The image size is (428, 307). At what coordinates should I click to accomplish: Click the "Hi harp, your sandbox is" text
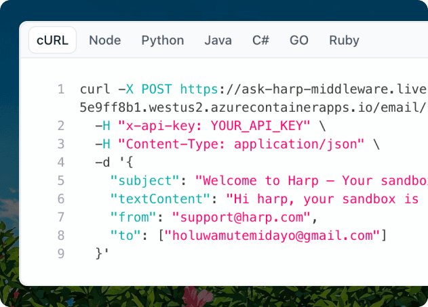(x=323, y=199)
